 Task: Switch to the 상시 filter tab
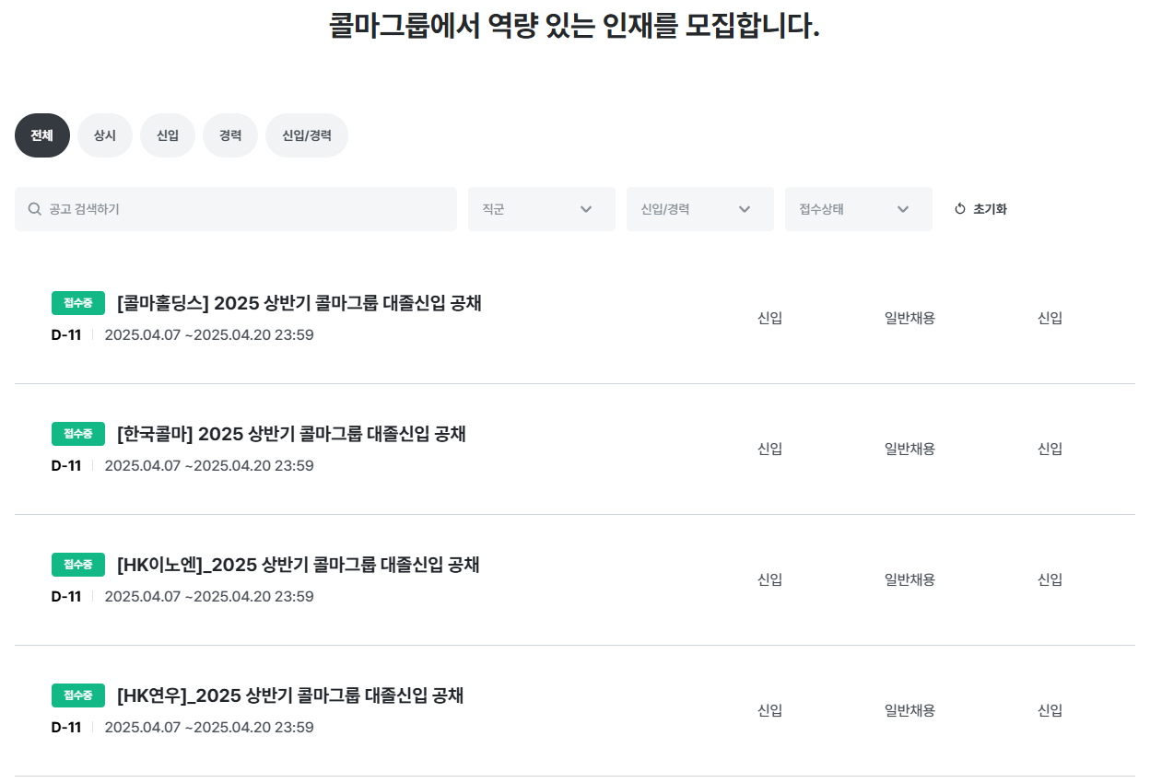coord(104,135)
